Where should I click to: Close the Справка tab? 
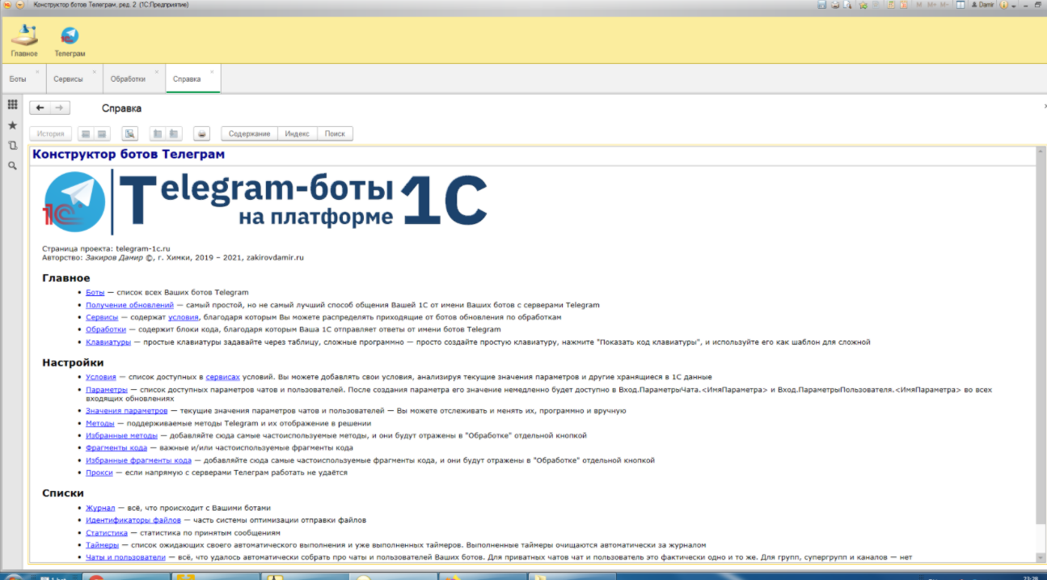(x=213, y=72)
